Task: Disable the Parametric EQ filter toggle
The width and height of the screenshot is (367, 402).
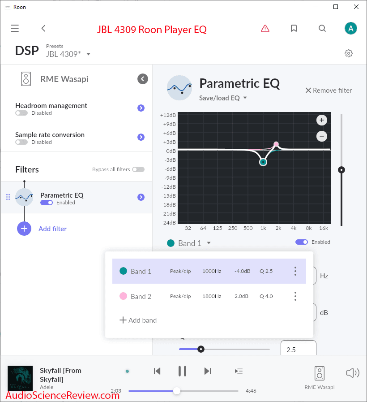Action: point(47,203)
